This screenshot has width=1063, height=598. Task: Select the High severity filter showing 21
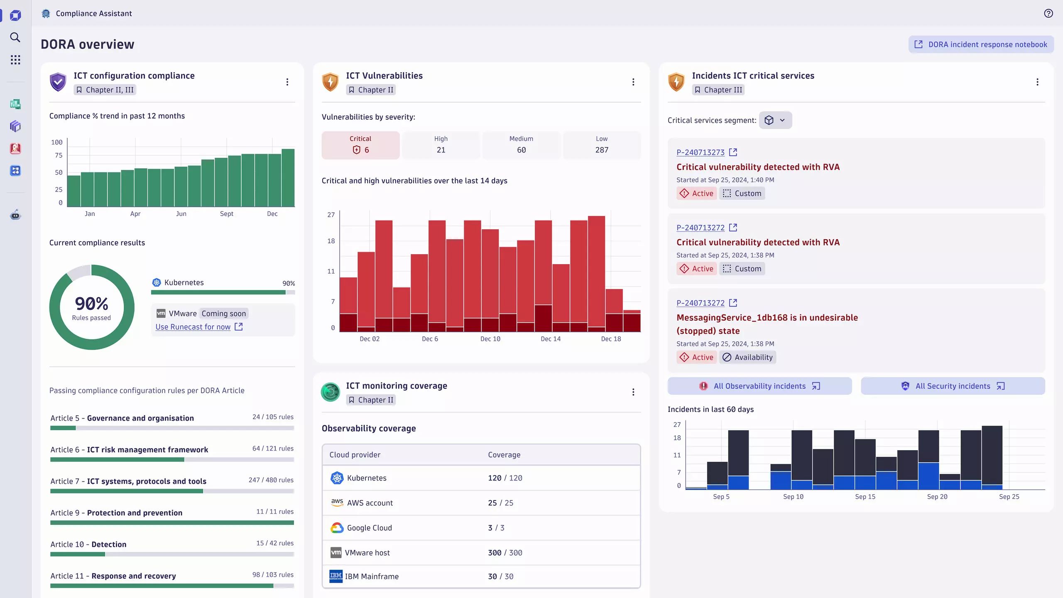pos(441,145)
